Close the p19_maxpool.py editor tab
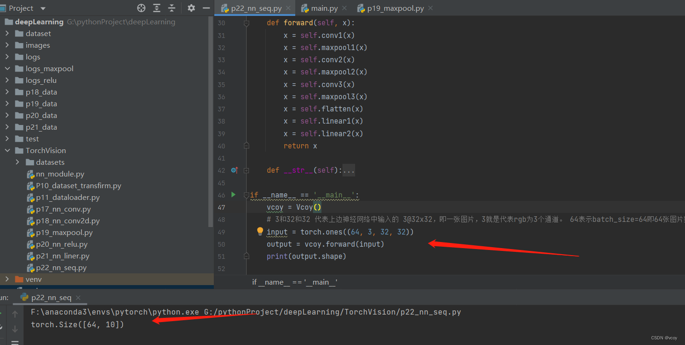This screenshot has height=345, width=685. tap(430, 8)
